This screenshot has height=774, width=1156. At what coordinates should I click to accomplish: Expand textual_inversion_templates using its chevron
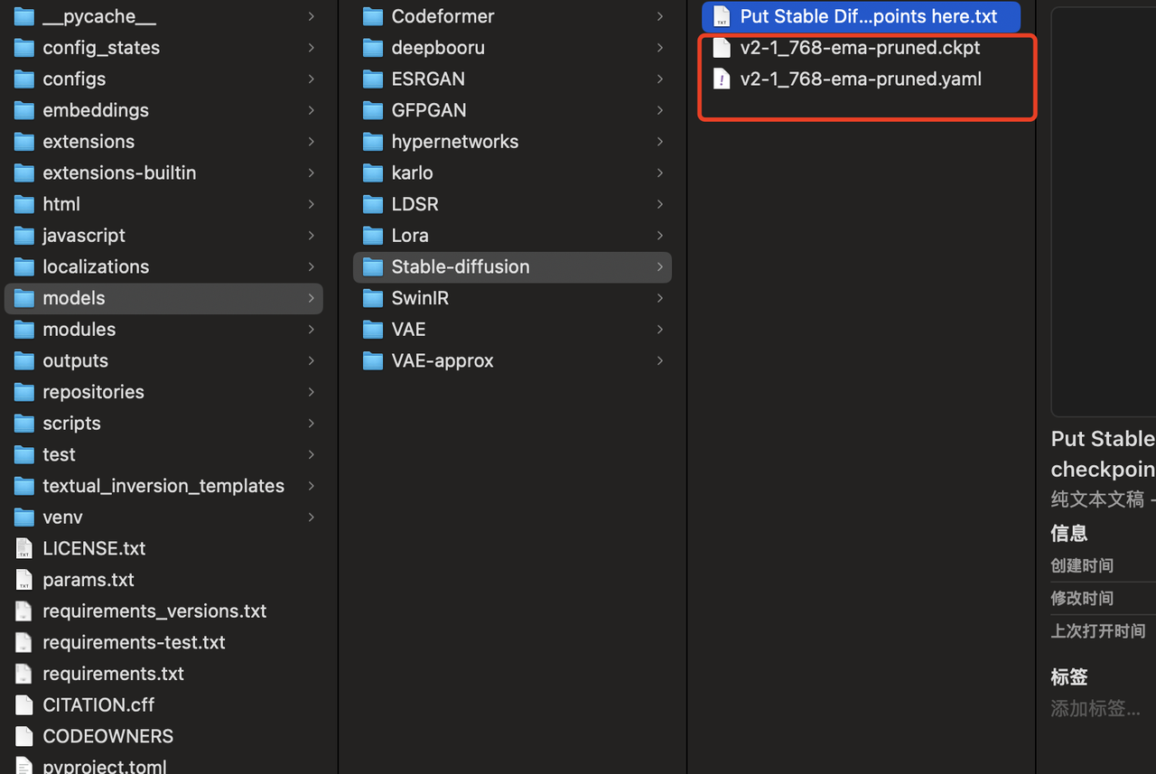pos(312,486)
